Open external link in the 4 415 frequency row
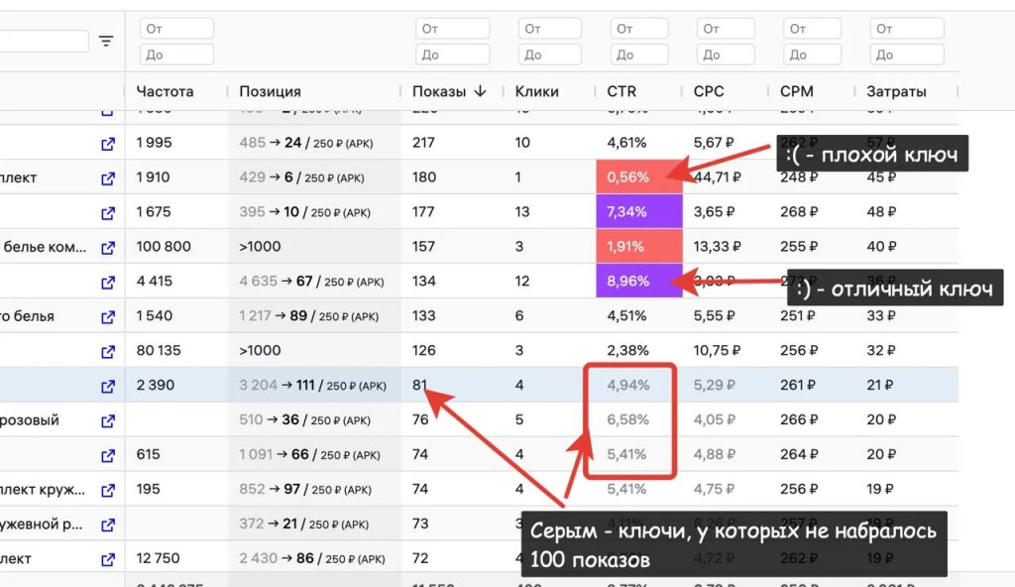1015x587 pixels. pos(108,282)
